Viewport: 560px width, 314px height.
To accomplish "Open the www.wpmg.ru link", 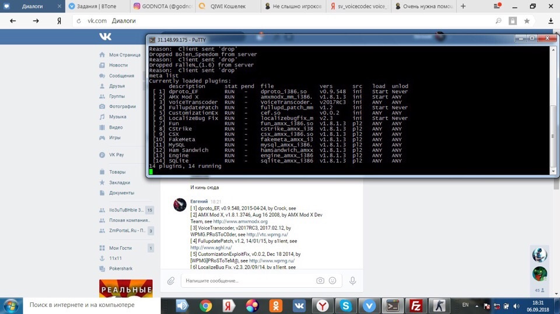I will pos(272,260).
